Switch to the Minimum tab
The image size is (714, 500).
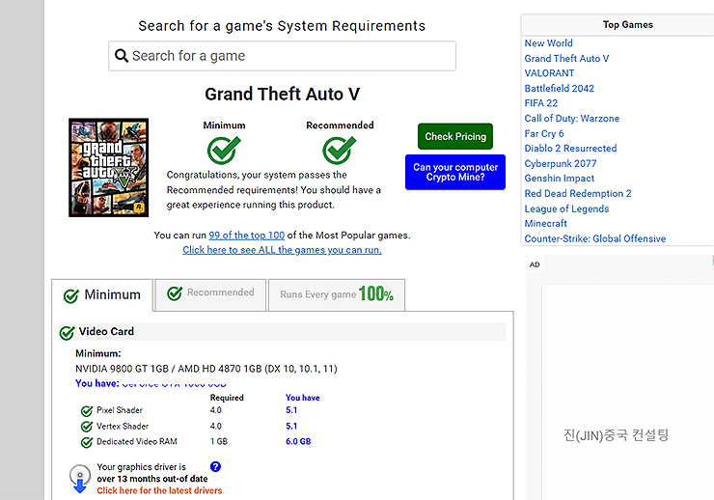point(102,295)
